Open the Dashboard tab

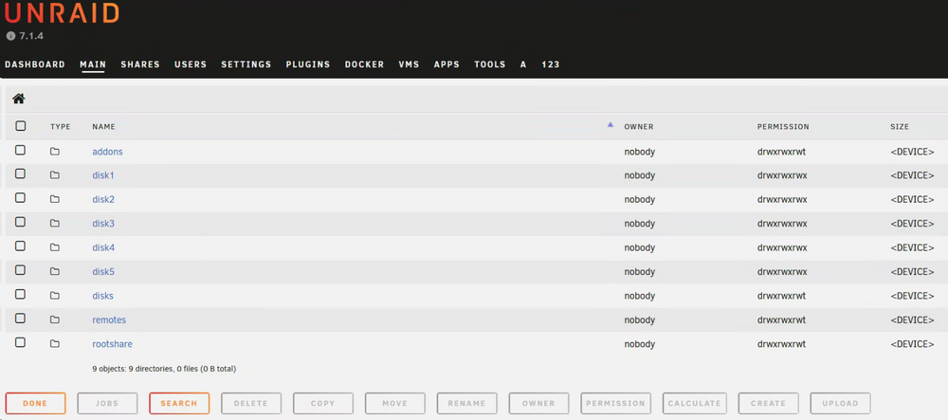click(x=35, y=64)
